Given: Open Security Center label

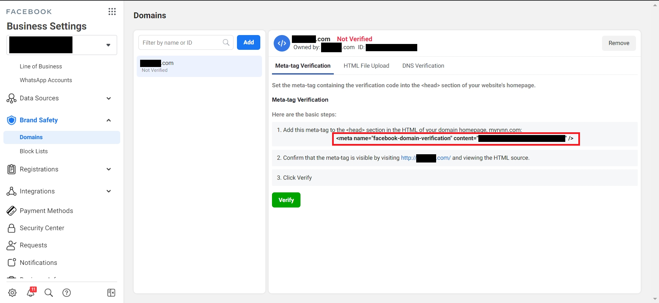Looking at the screenshot, I should click(42, 228).
